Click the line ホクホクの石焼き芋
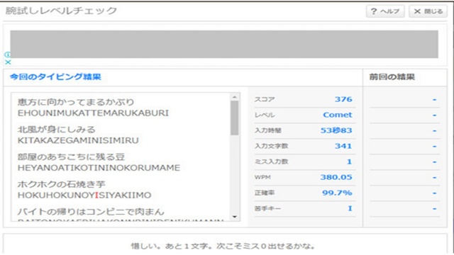Image resolution: width=454 pixels, height=255 pixels. click(x=62, y=184)
